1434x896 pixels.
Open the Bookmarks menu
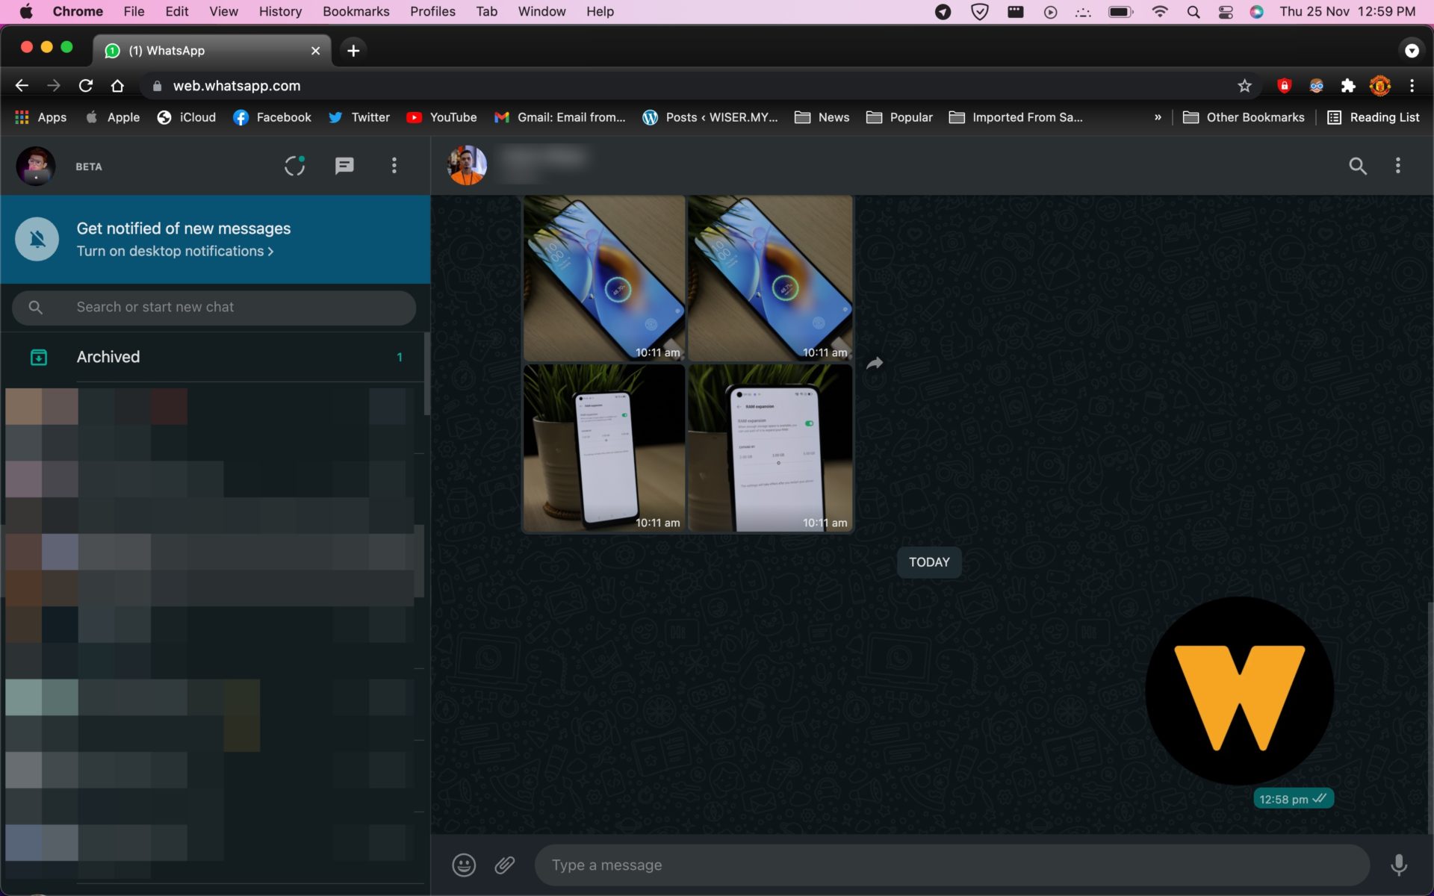(x=356, y=12)
